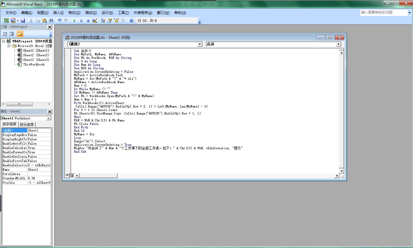Switch to the 按分类序 properties tab

click(x=27, y=124)
